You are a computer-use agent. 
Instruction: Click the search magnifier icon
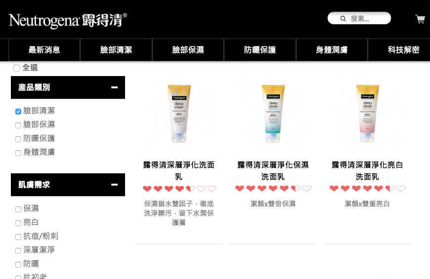point(343,19)
